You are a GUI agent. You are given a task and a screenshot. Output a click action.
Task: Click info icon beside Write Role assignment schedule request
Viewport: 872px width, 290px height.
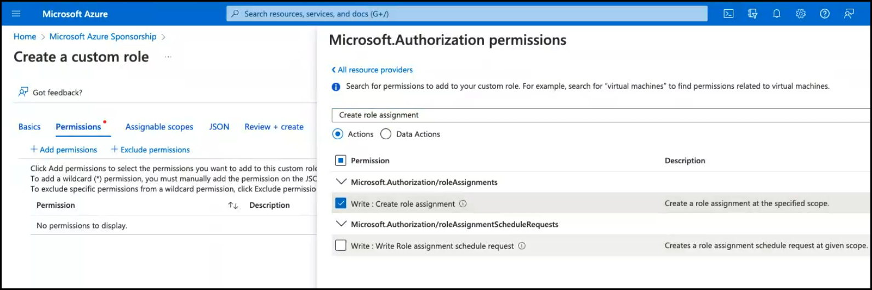pyautogui.click(x=522, y=246)
